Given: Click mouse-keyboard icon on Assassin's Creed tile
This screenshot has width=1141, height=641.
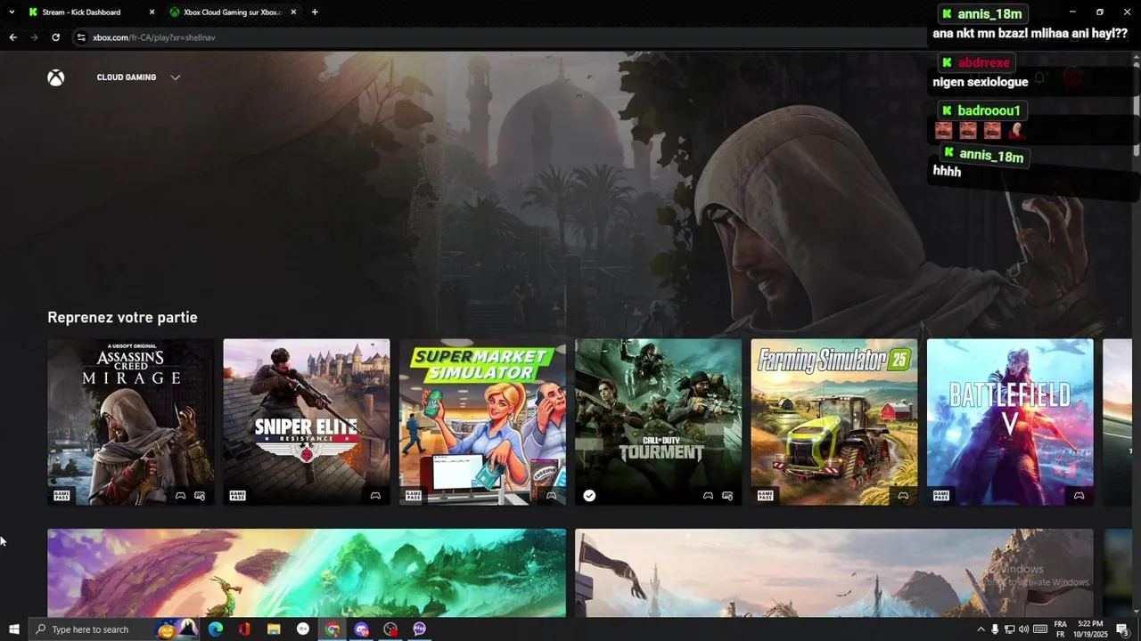Looking at the screenshot, I should coord(200,496).
